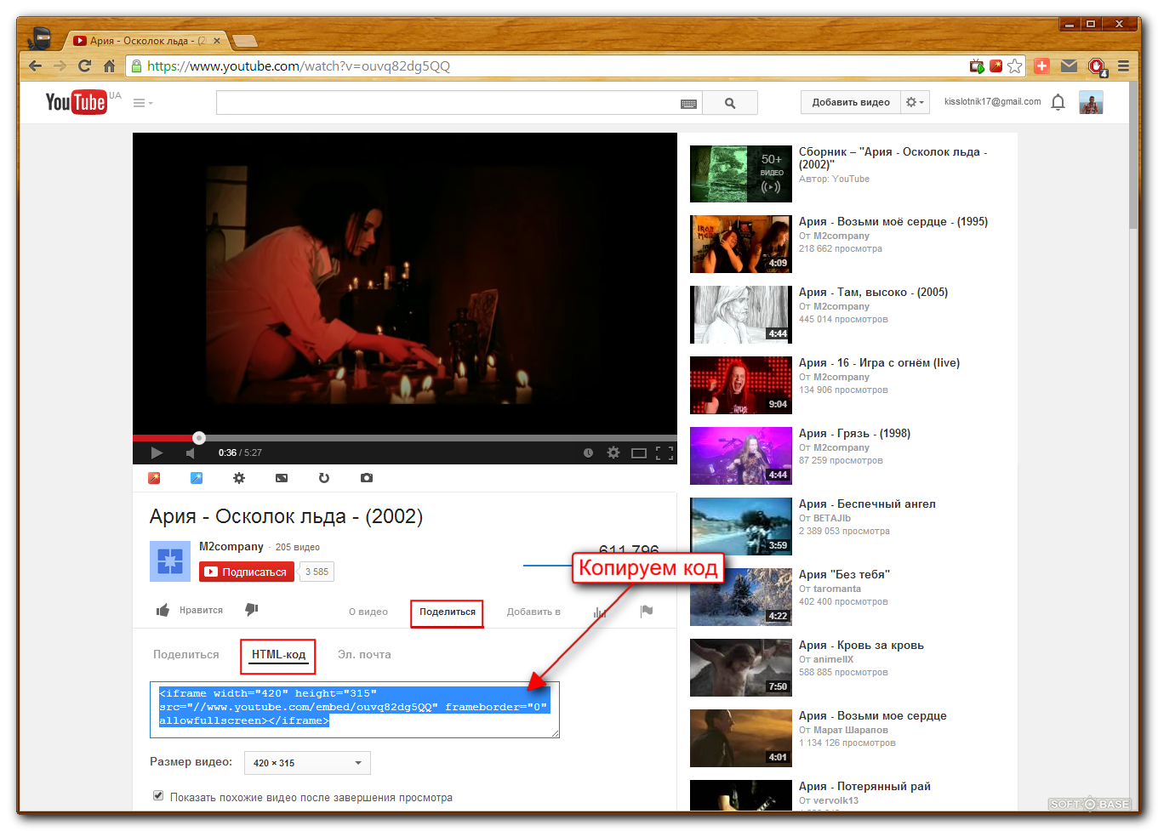
Task: Open Ария - Там, высоко (2005) video
Action: pos(873,292)
